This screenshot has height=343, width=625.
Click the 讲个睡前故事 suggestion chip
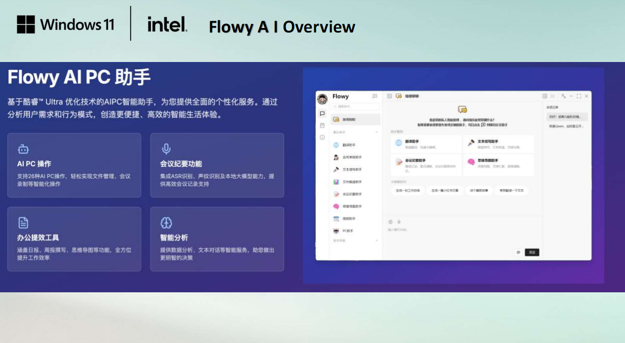(x=479, y=190)
